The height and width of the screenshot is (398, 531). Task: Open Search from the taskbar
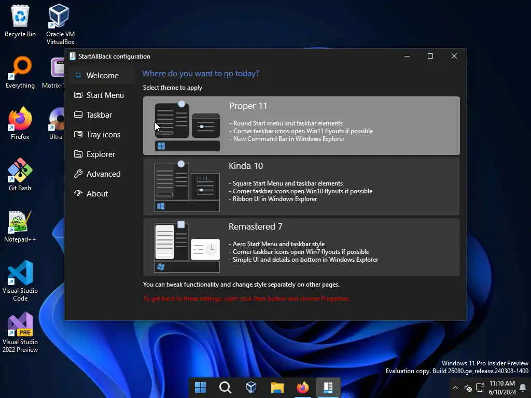(225, 388)
